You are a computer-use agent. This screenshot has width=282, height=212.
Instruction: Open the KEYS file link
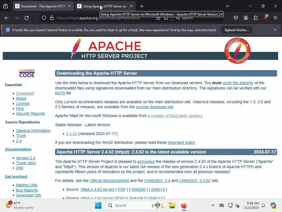pos(60,93)
